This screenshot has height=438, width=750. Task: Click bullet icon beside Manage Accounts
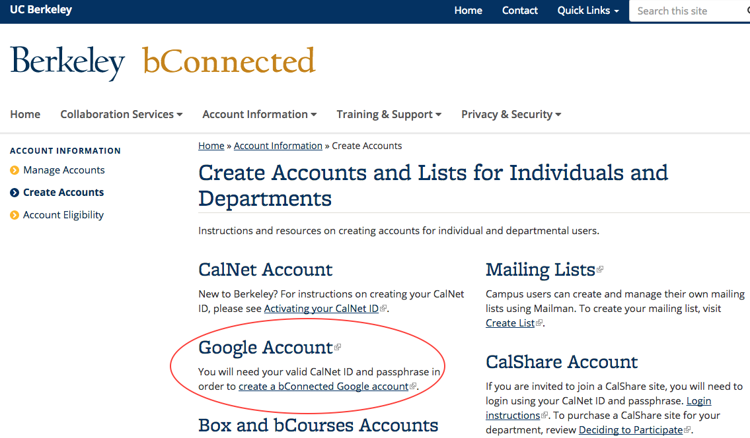pos(15,170)
